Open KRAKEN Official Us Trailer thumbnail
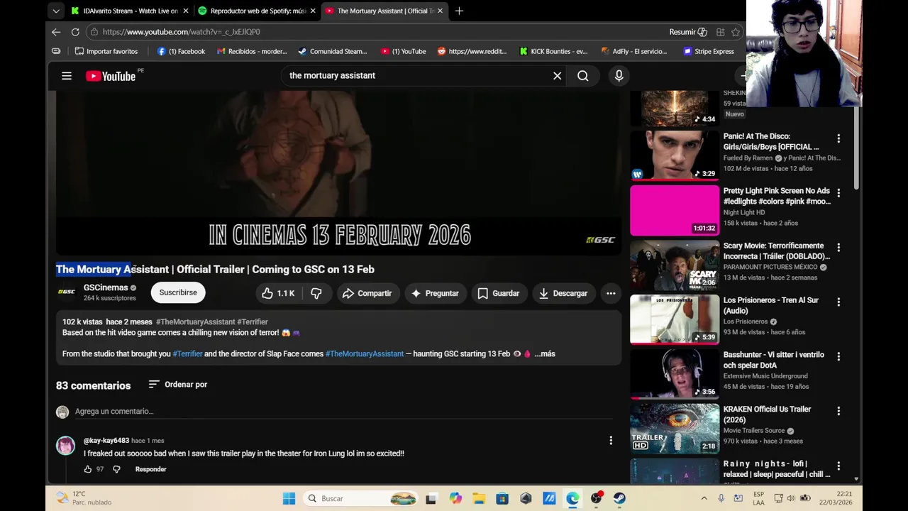This screenshot has width=908, height=511. pos(675,428)
